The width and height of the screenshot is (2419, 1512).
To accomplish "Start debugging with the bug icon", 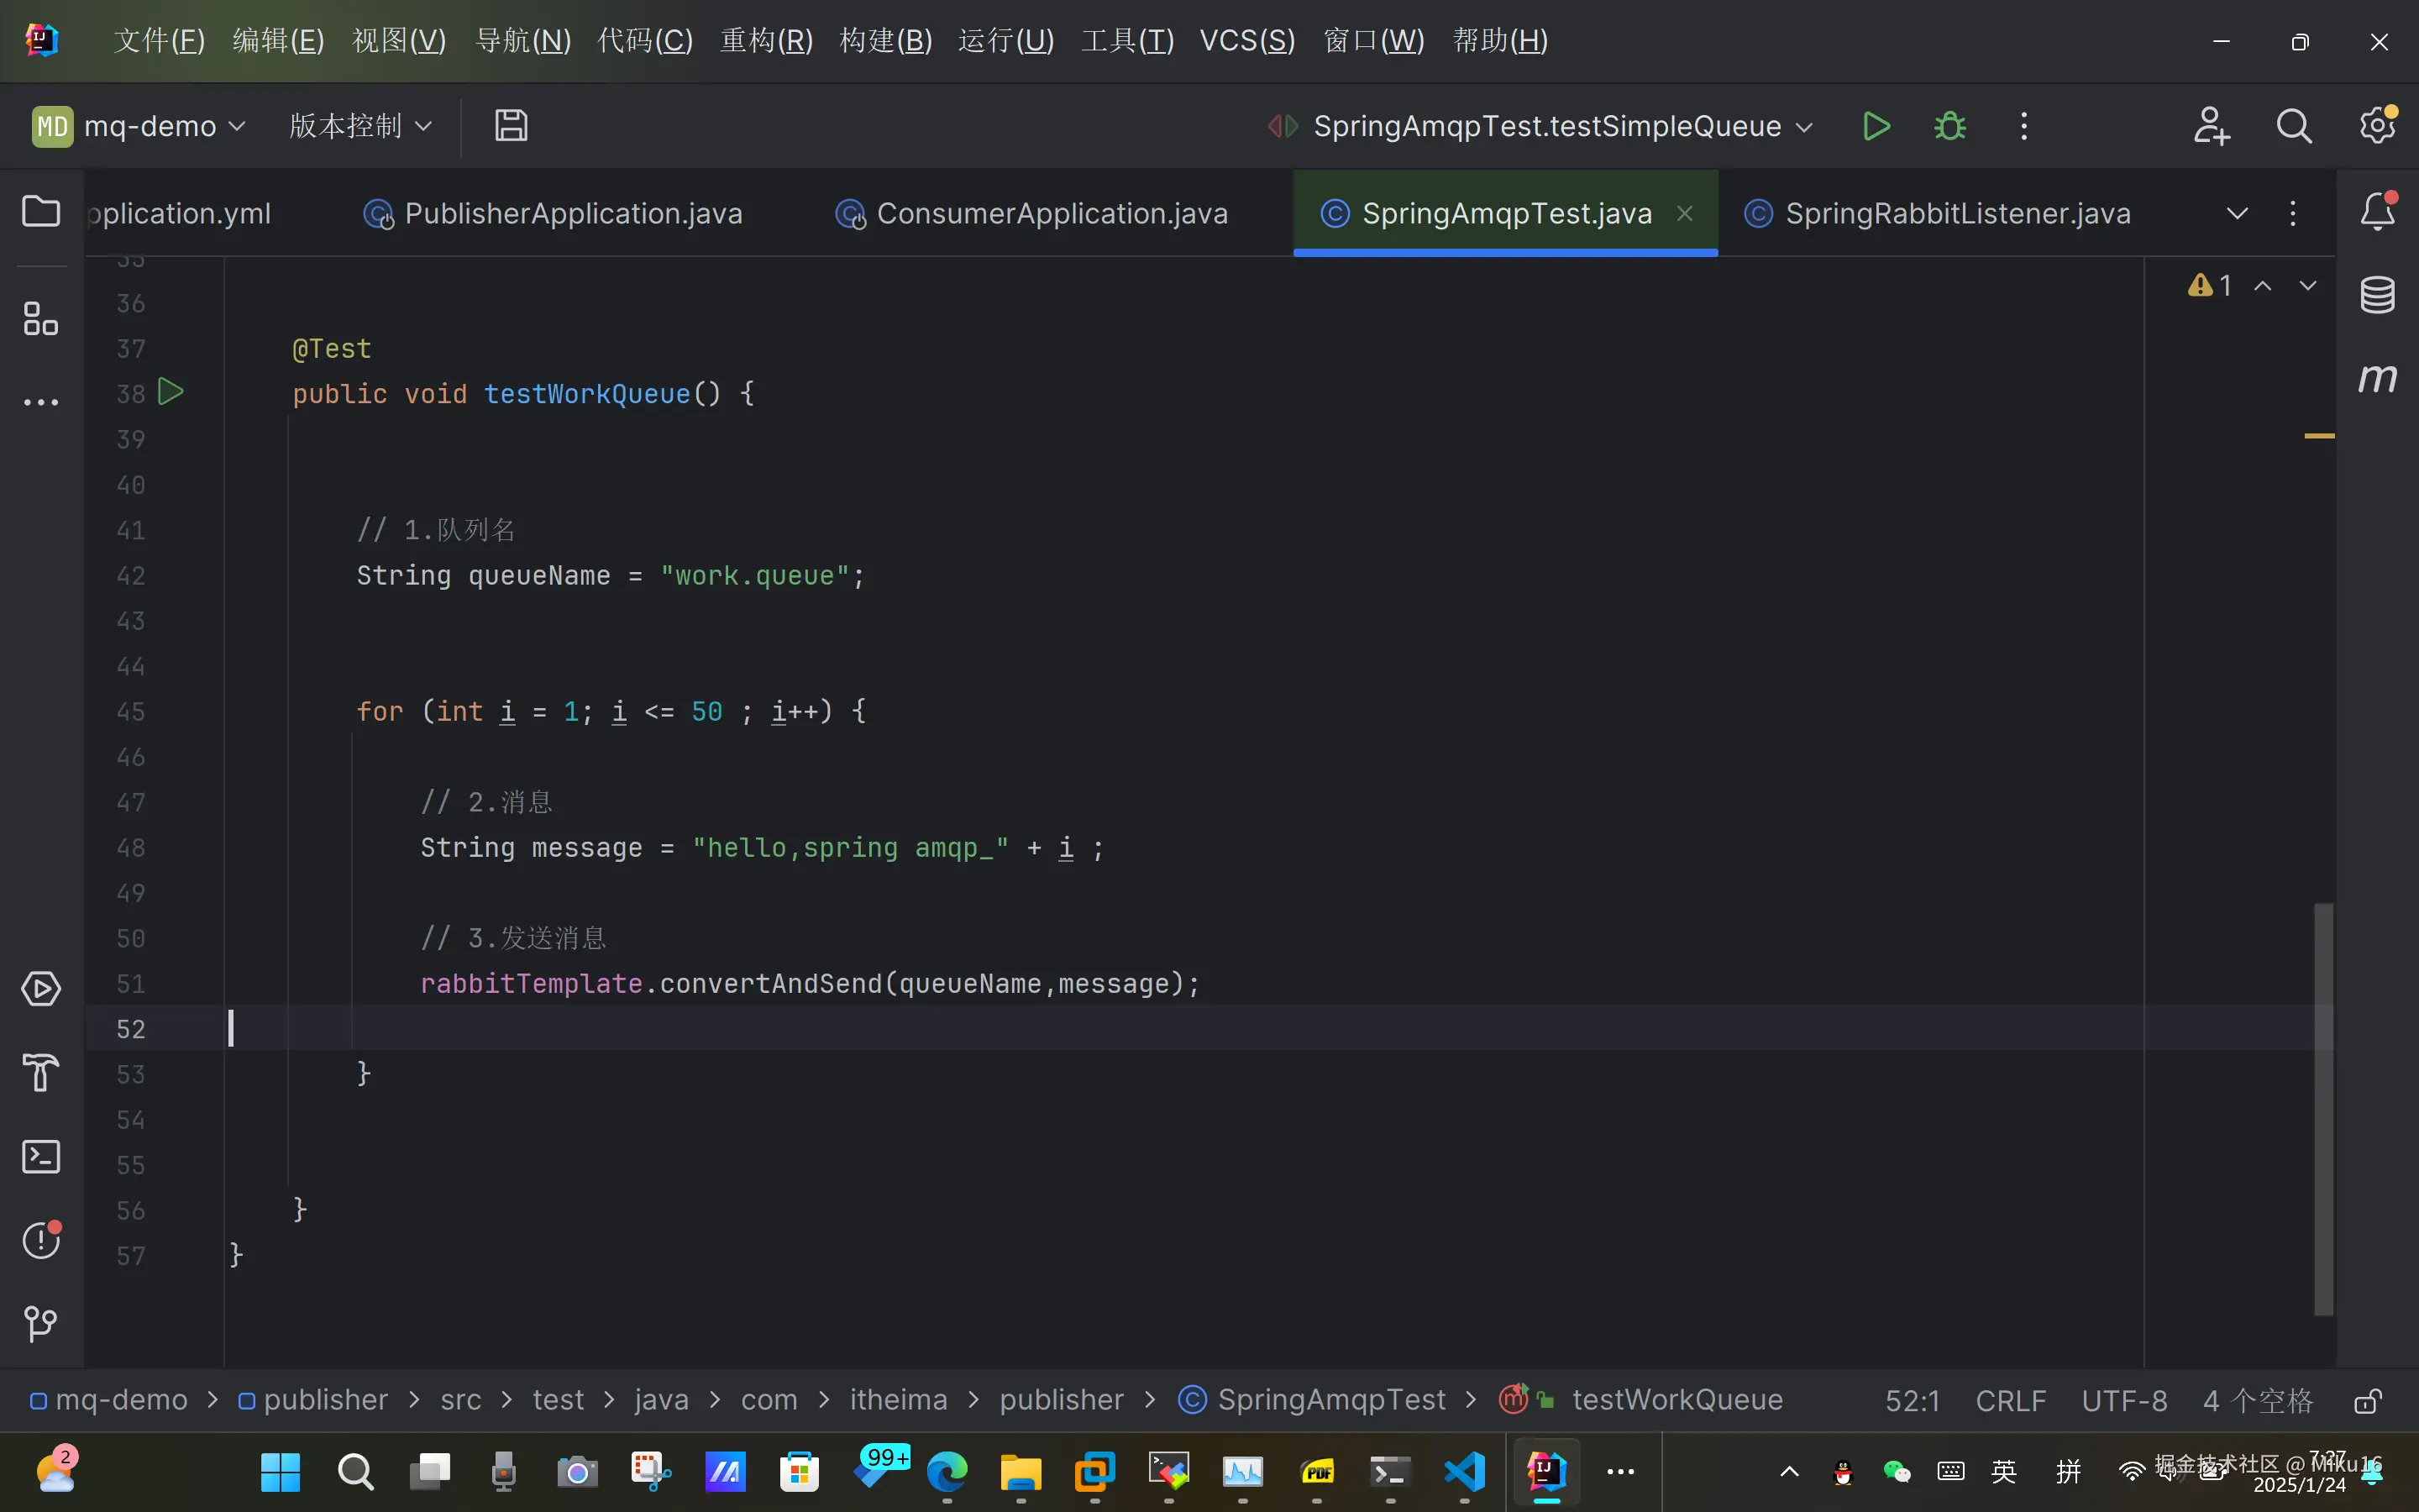I will pyautogui.click(x=1949, y=126).
